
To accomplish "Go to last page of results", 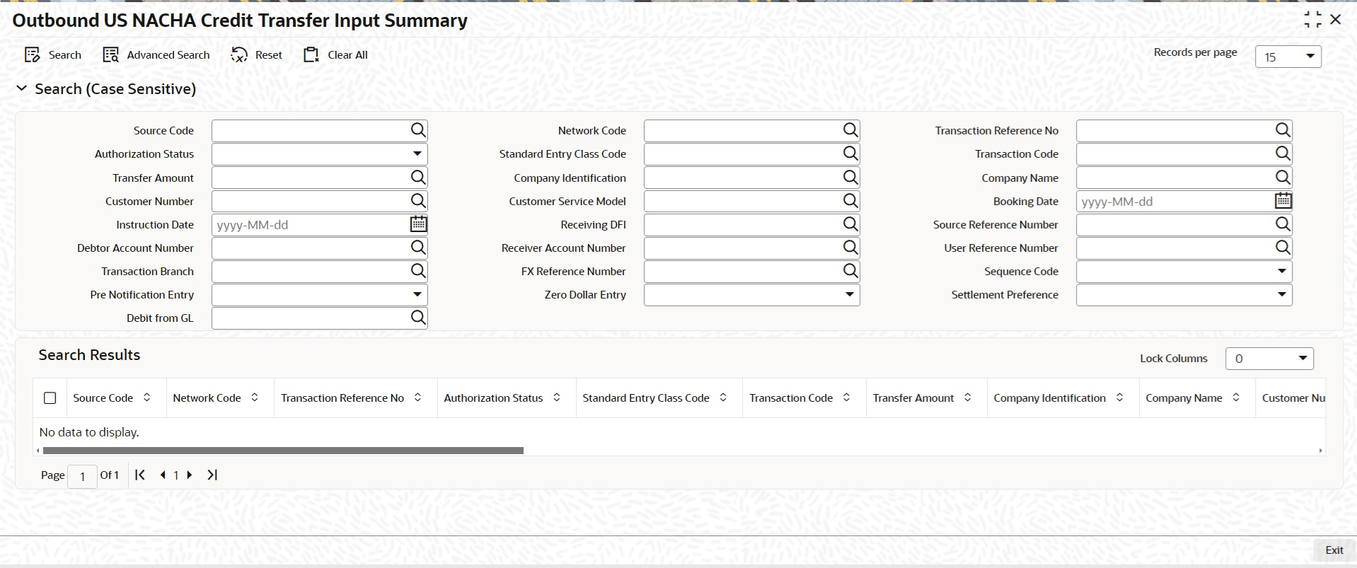I will [x=212, y=475].
